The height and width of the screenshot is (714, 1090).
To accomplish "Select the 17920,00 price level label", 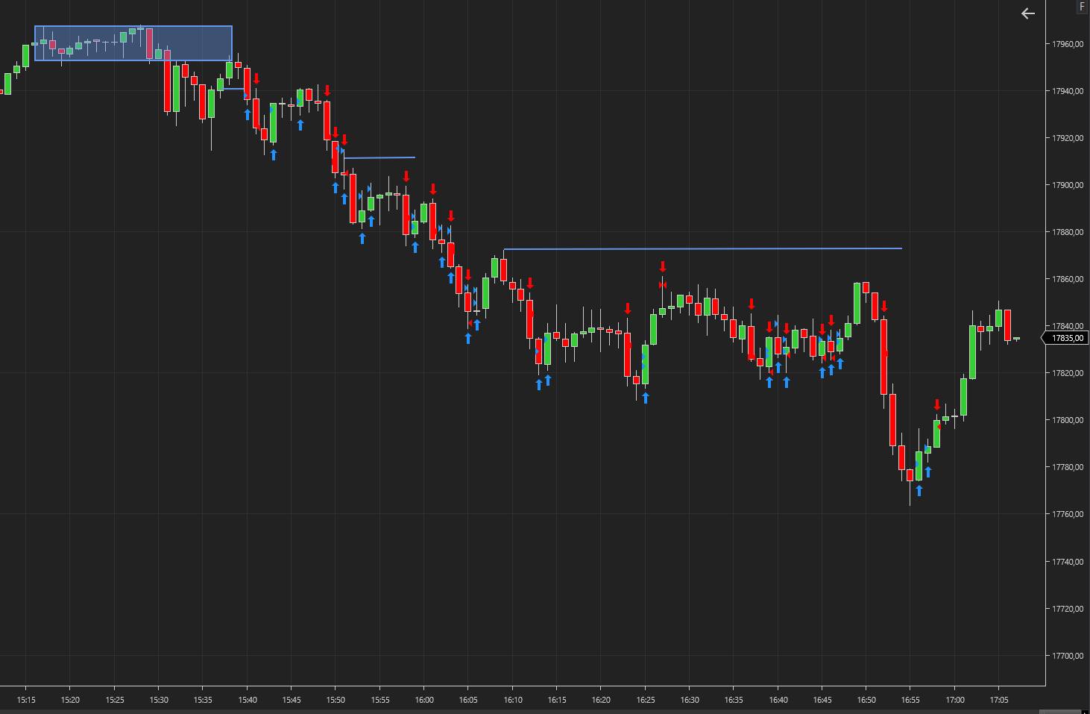I will point(1068,138).
